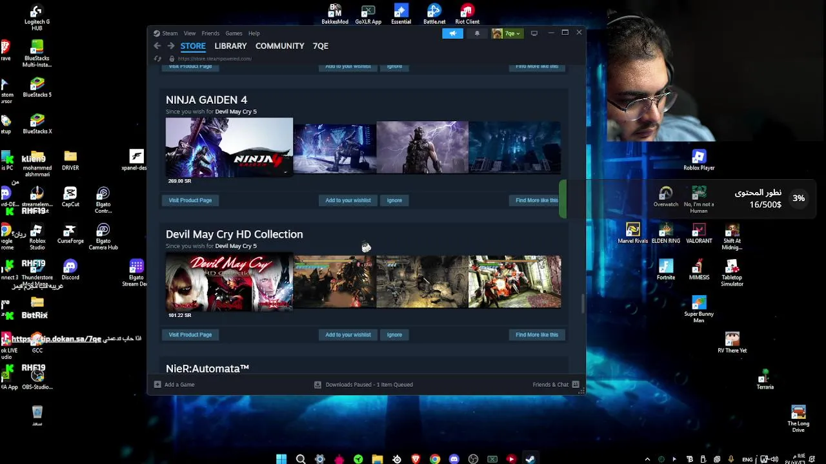
Task: Ignore Devil May Cry HD Collection
Action: 394,334
